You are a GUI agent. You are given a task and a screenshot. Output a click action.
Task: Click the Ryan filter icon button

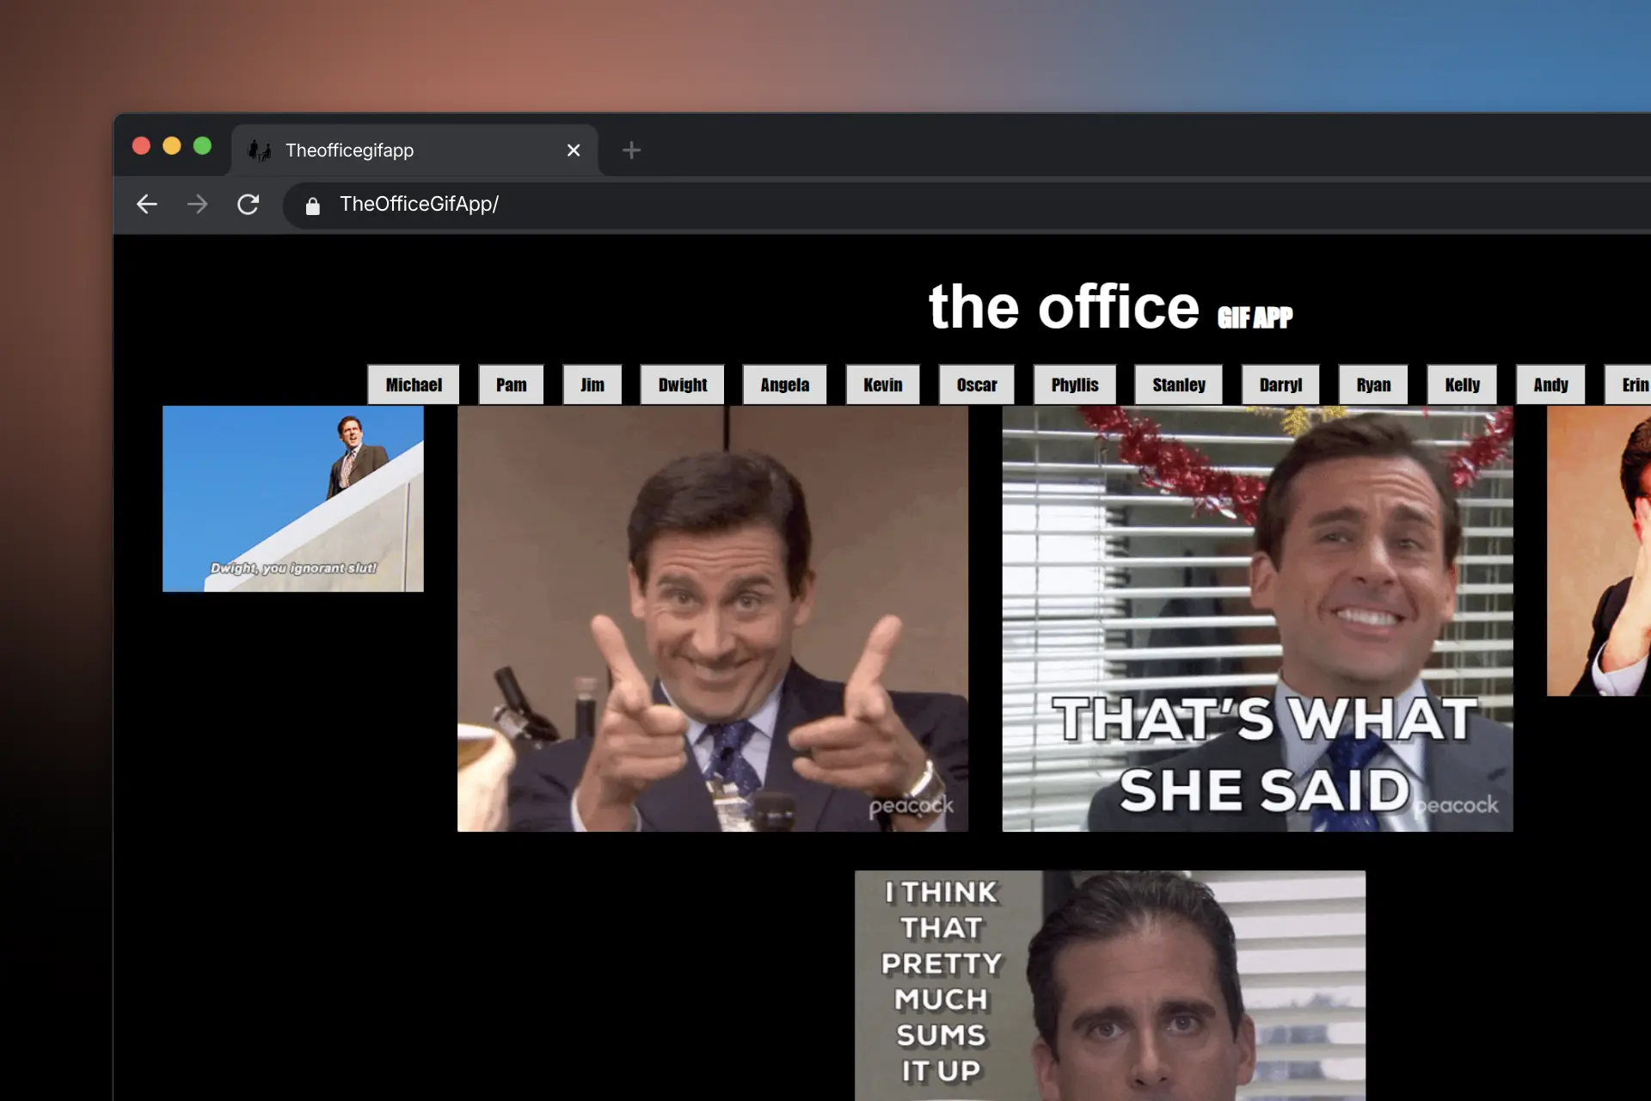click(x=1371, y=384)
